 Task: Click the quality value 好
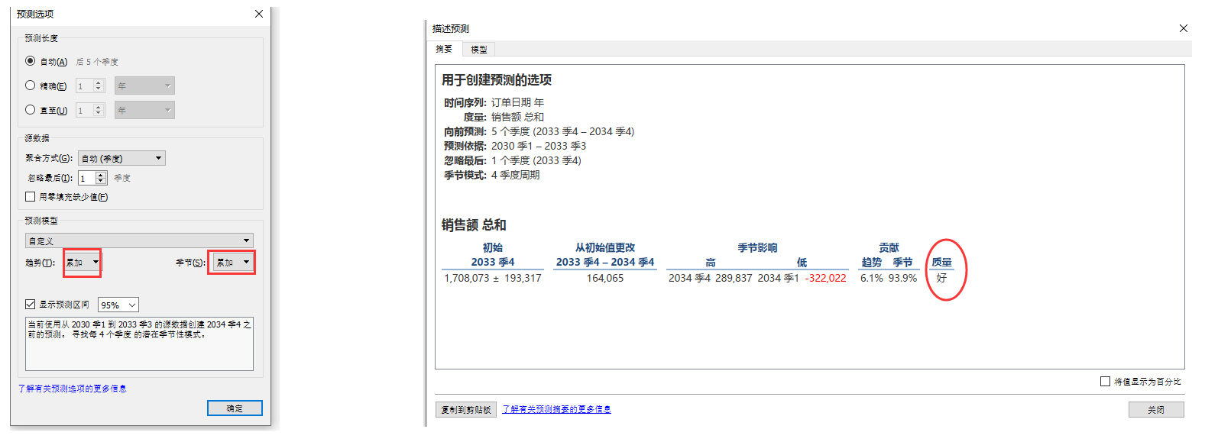[x=941, y=278]
